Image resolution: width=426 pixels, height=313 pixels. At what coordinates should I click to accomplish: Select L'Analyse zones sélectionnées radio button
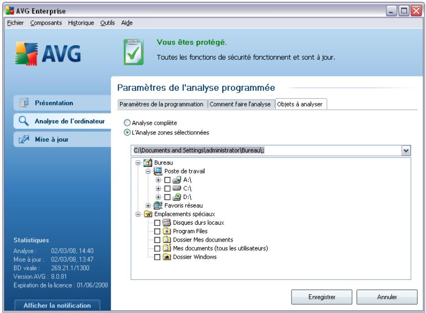pos(127,133)
